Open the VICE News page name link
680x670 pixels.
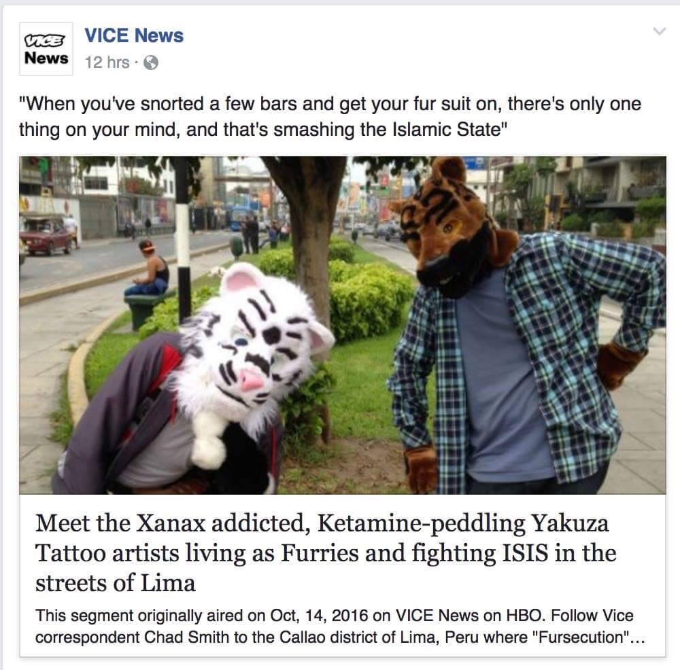(x=134, y=35)
